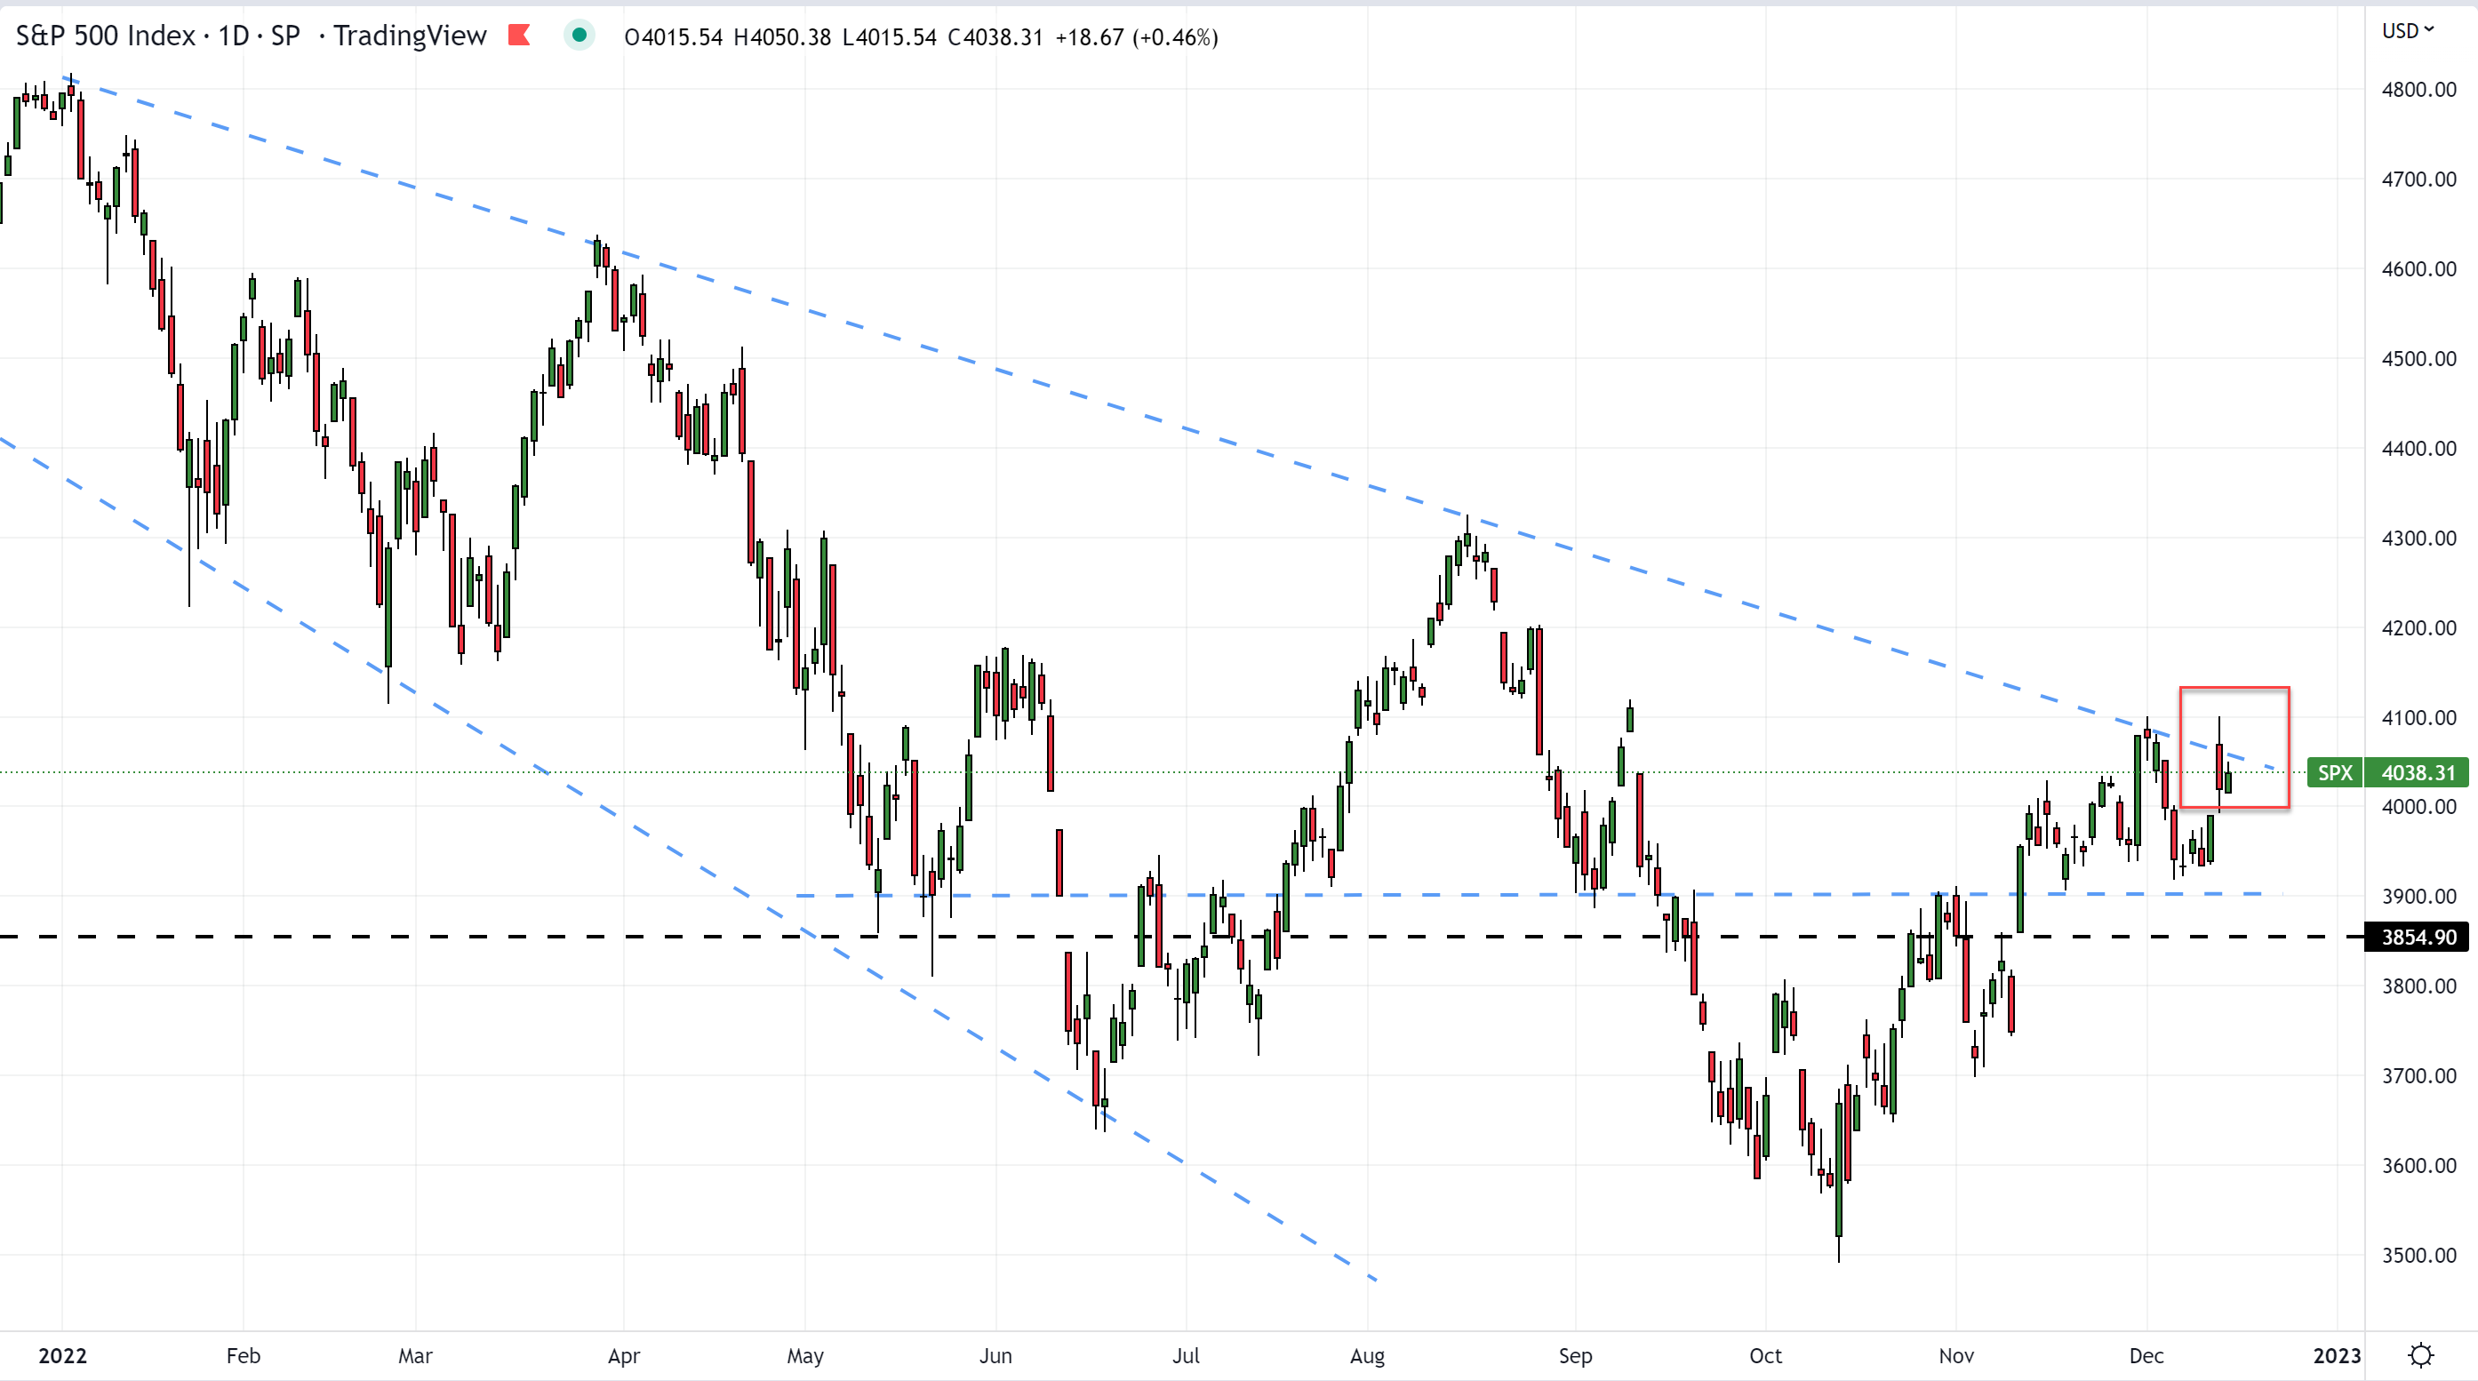The height and width of the screenshot is (1381, 2478).
Task: Click the 3500.00 price axis label
Action: [2418, 1255]
